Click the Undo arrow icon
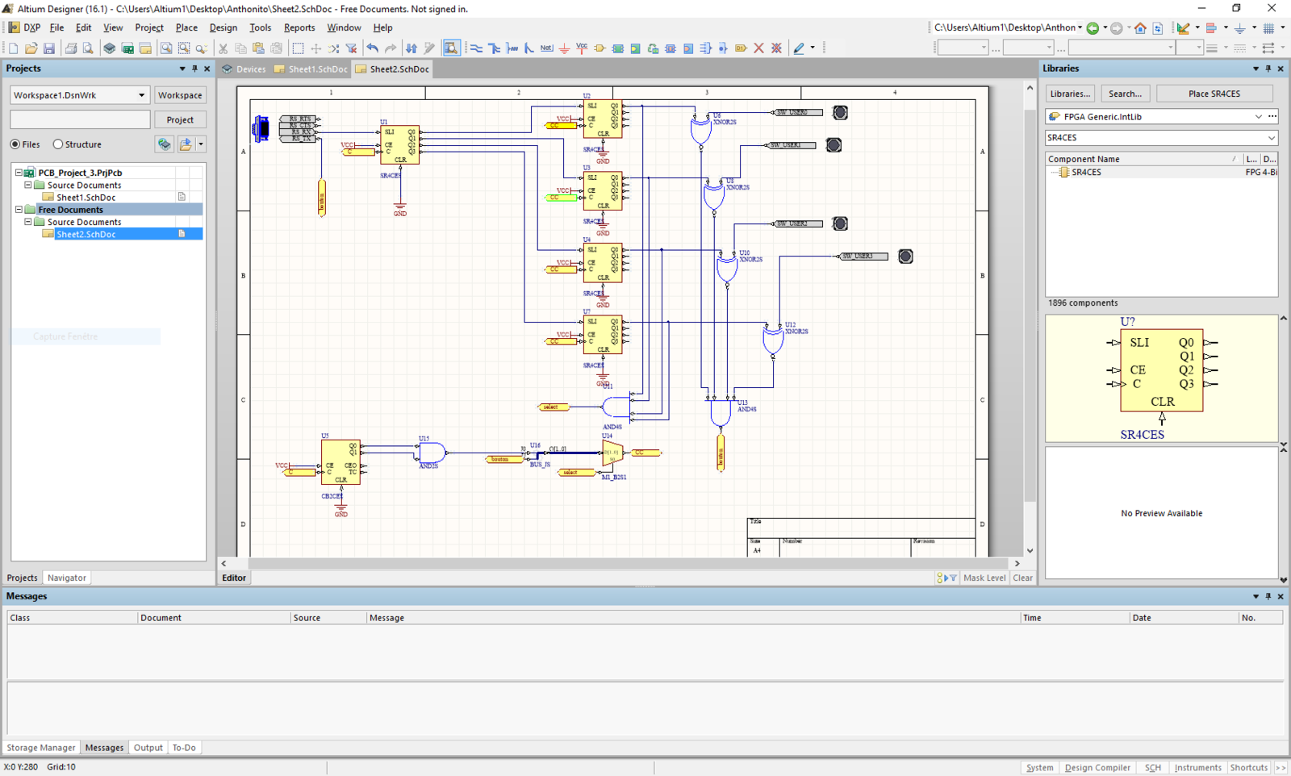The height and width of the screenshot is (776, 1291). 372,48
